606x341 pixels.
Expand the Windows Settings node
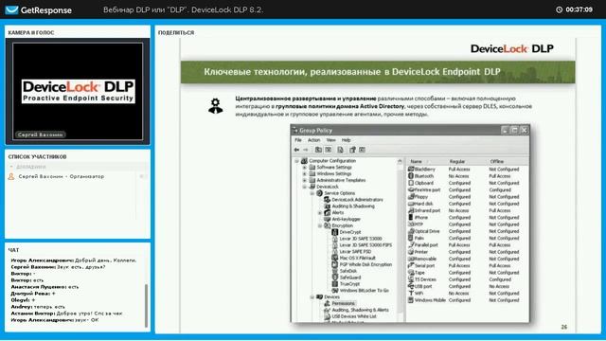click(x=305, y=174)
